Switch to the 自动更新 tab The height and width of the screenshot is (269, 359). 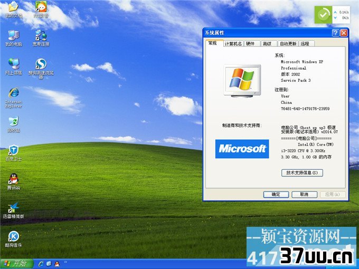point(288,44)
